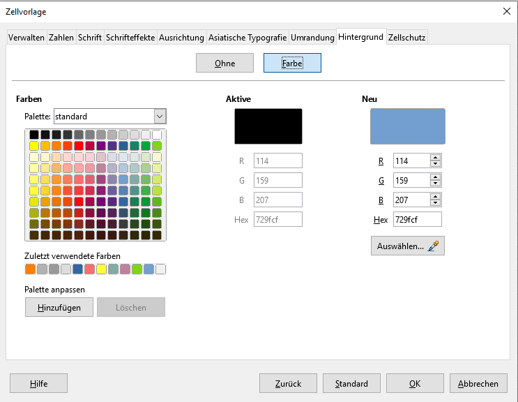Close the Zellvorlage dialog window
The height and width of the screenshot is (402, 518).
[506, 11]
